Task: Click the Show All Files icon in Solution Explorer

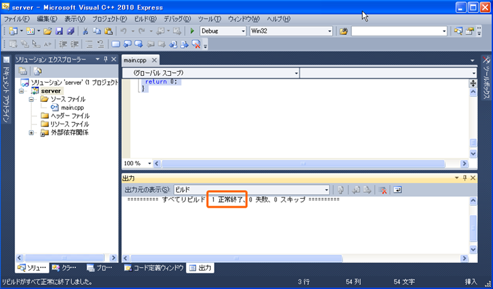Action: (38, 71)
